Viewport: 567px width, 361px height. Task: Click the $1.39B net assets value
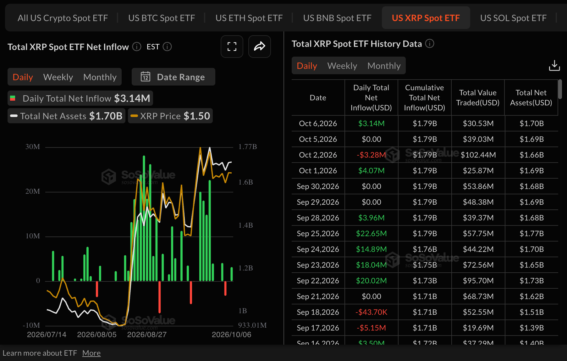[x=531, y=328]
